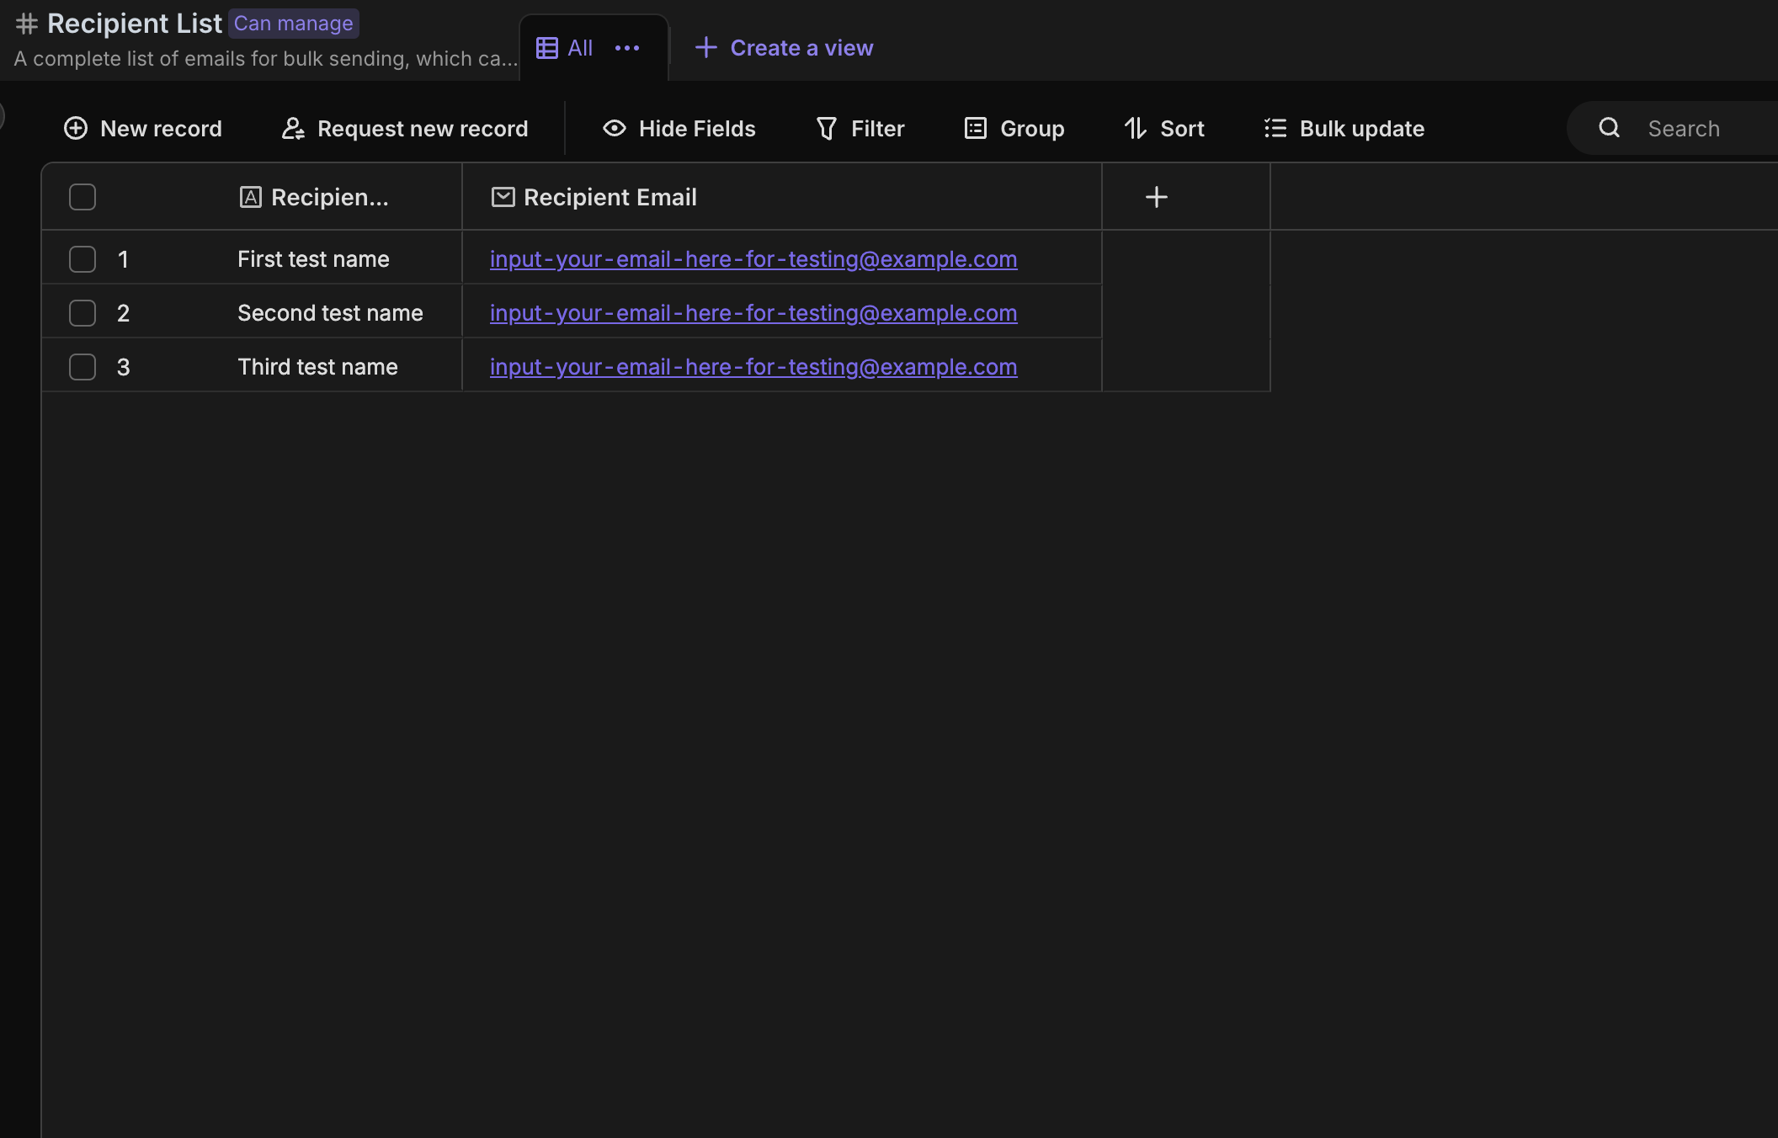The height and width of the screenshot is (1138, 1778).
Task: Click the New record icon
Action: point(74,127)
